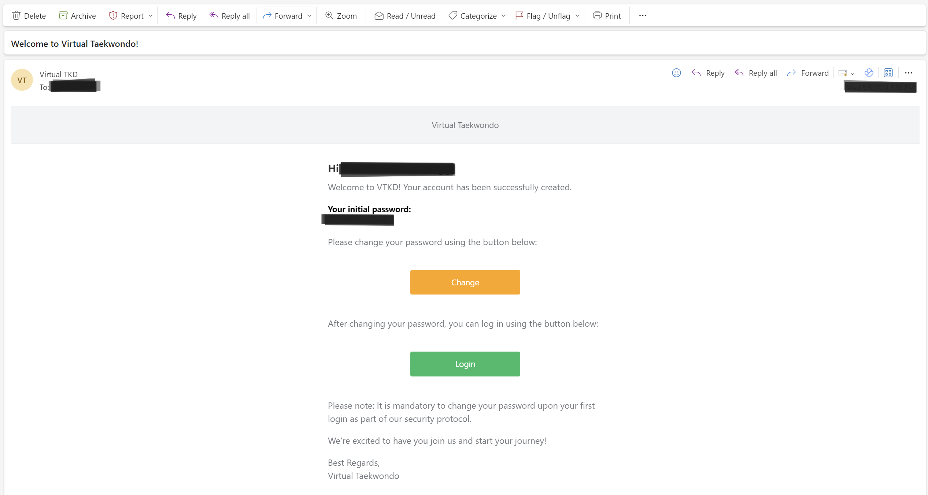Click the smiley reaction icon
Viewport: 928px width, 495px height.
[x=676, y=73]
